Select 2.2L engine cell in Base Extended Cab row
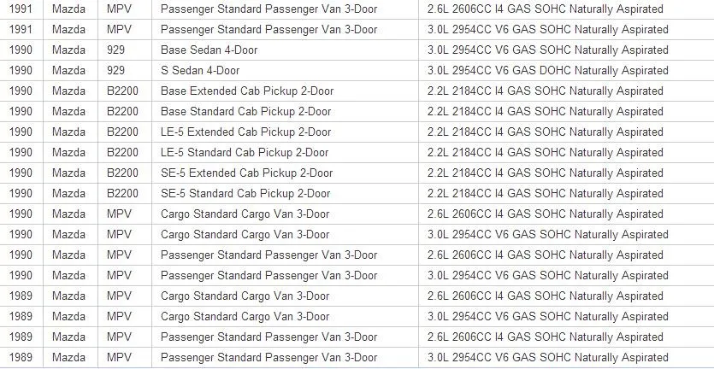Screen dimensions: 714x369 (x=566, y=91)
